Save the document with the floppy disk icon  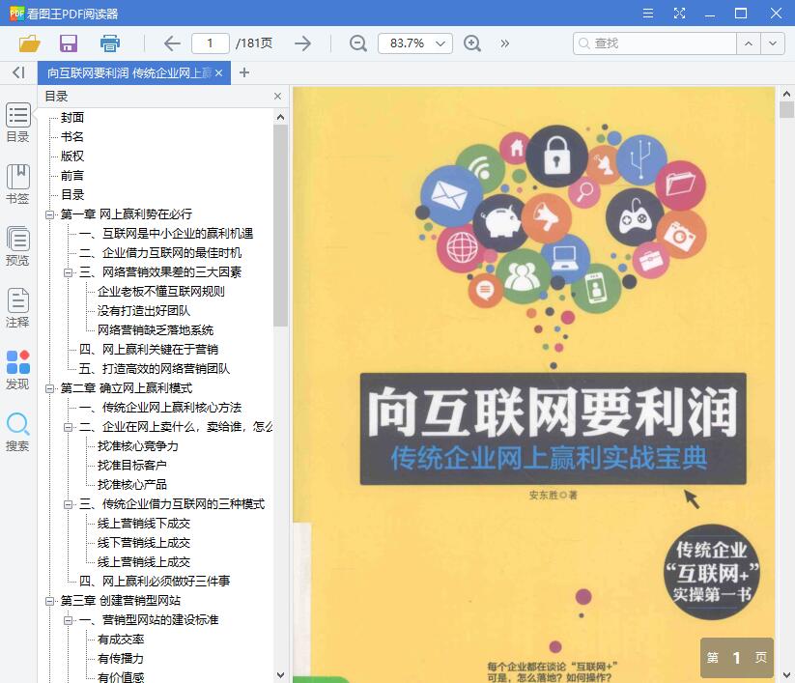pos(69,43)
